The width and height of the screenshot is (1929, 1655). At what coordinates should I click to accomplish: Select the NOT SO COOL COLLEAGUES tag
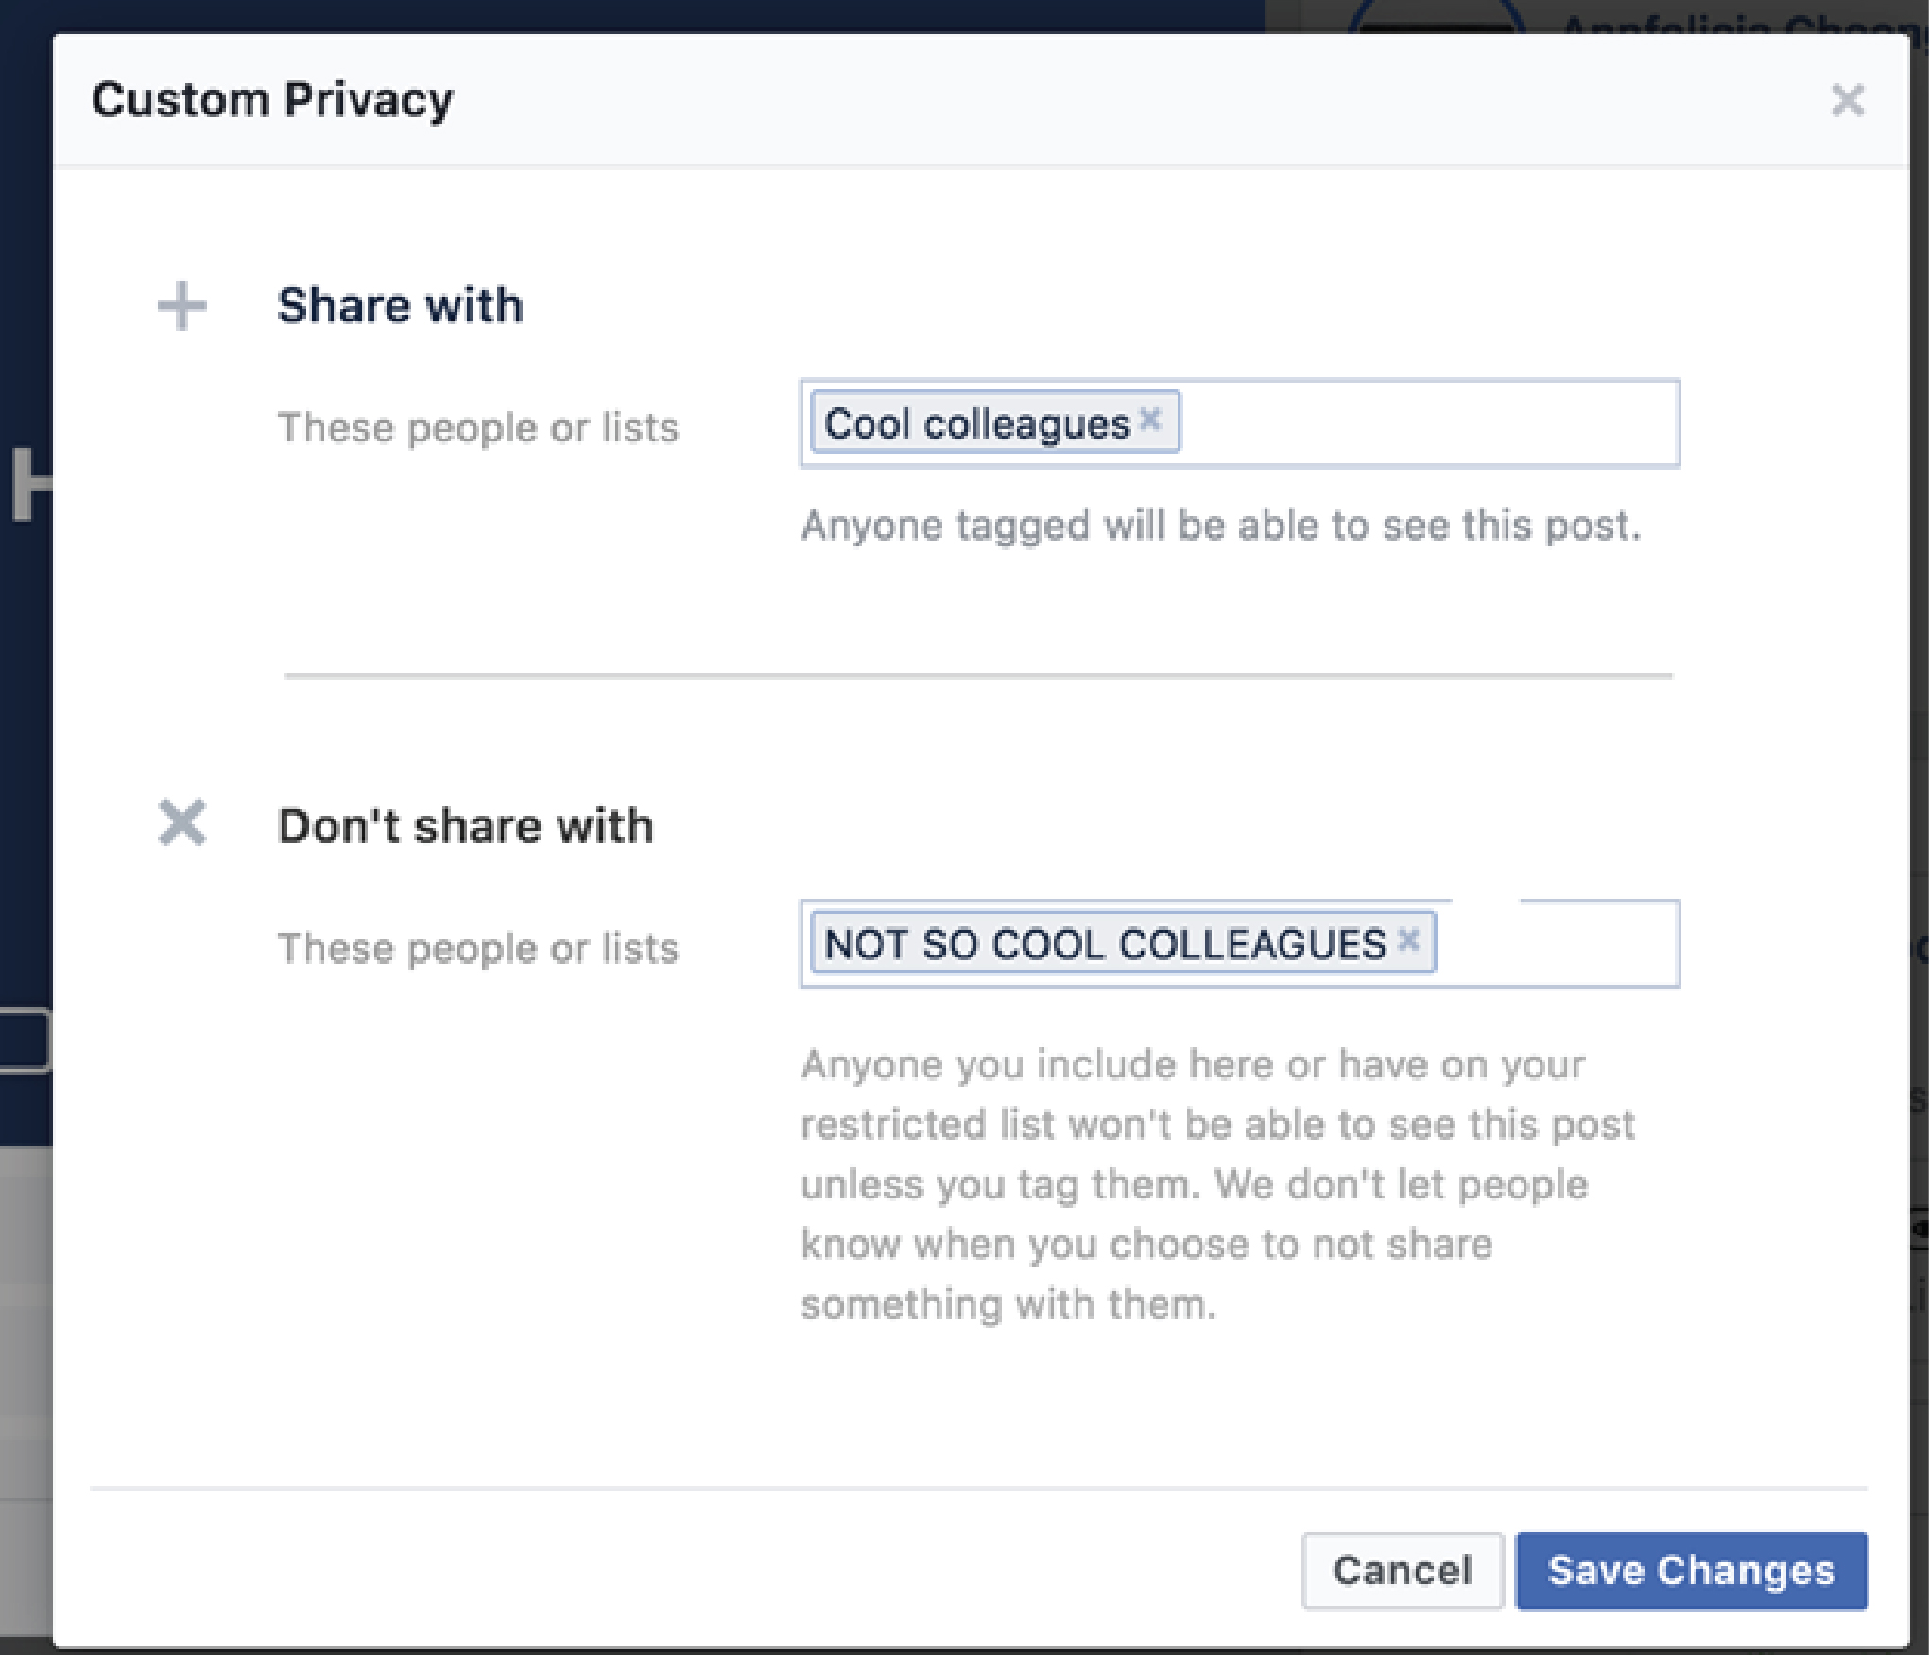tap(1104, 943)
